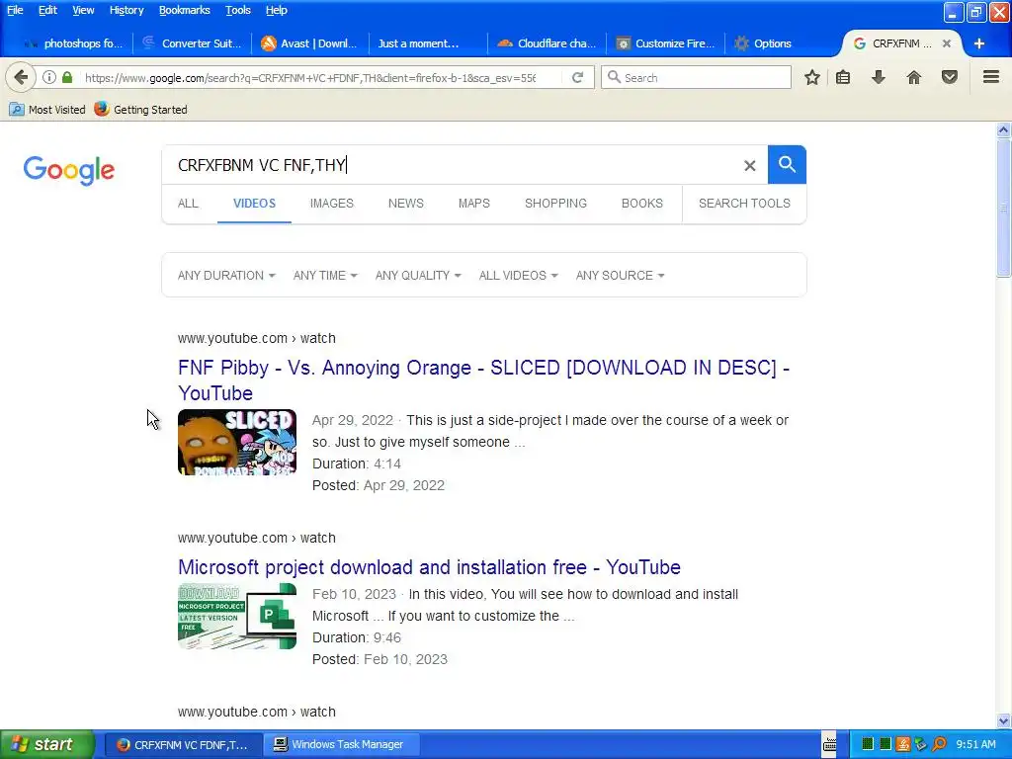The width and height of the screenshot is (1012, 759).
Task: Go back with the browser back arrow
Action: coord(21,77)
